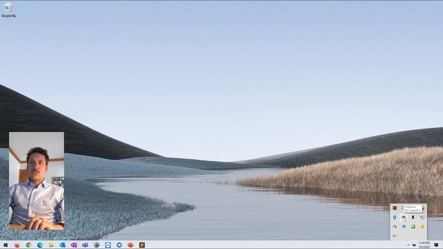The width and height of the screenshot is (443, 249).
Task: Open the Windows Start menu
Action: tap(6, 245)
